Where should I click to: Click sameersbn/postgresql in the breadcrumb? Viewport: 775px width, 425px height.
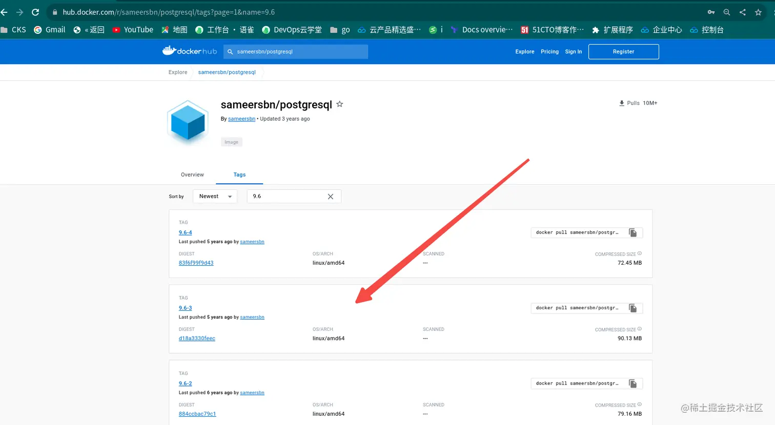(227, 72)
